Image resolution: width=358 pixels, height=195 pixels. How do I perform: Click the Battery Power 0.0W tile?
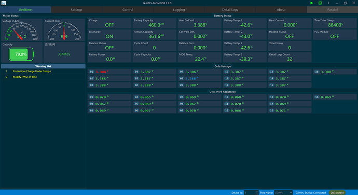(109, 58)
